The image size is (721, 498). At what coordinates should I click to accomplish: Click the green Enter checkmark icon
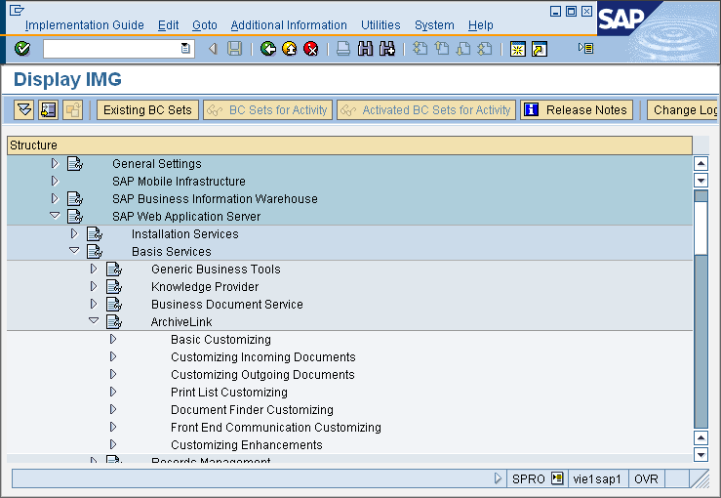point(22,49)
